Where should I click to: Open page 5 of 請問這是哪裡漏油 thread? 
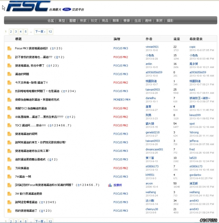point(53,202)
